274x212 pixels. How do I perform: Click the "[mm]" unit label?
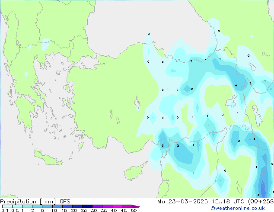coord(48,202)
